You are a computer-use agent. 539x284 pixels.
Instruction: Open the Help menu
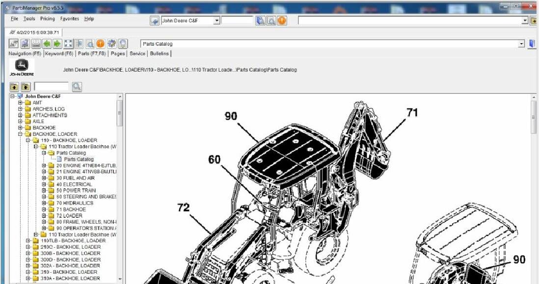point(89,19)
